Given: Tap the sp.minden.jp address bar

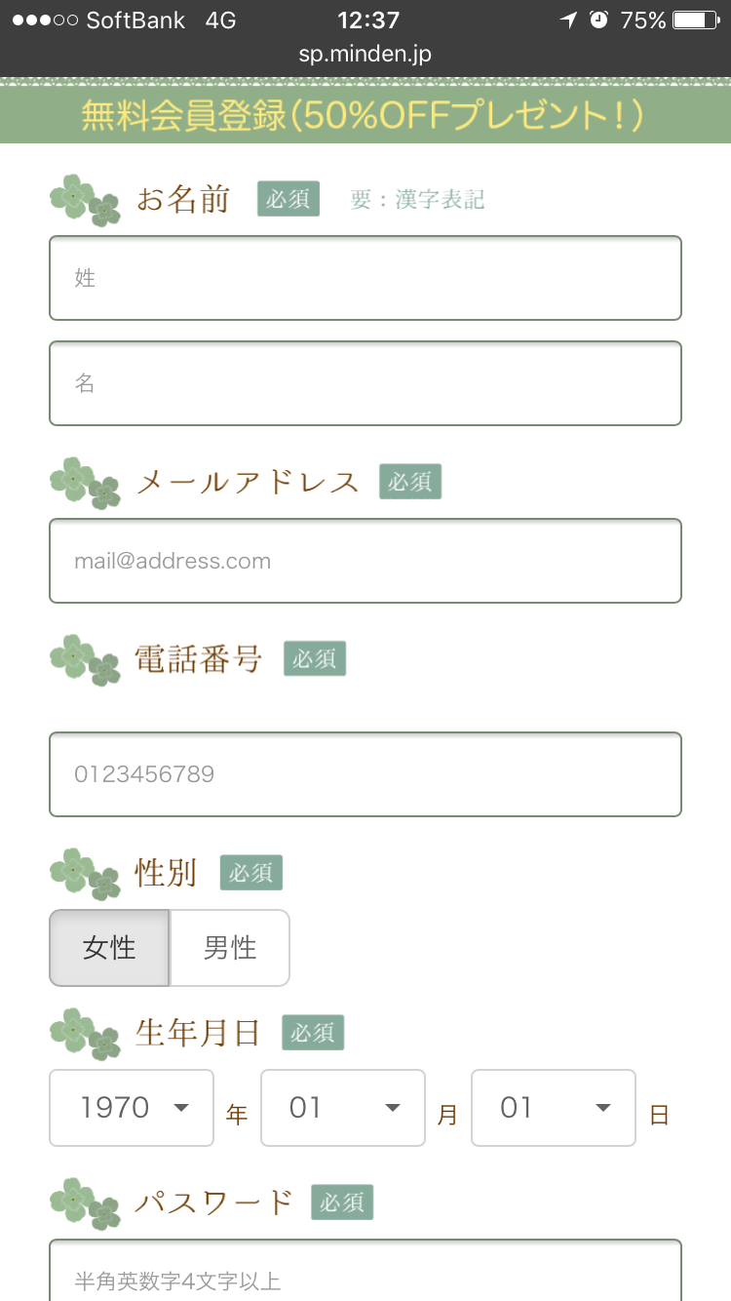Looking at the screenshot, I should pyautogui.click(x=365, y=55).
